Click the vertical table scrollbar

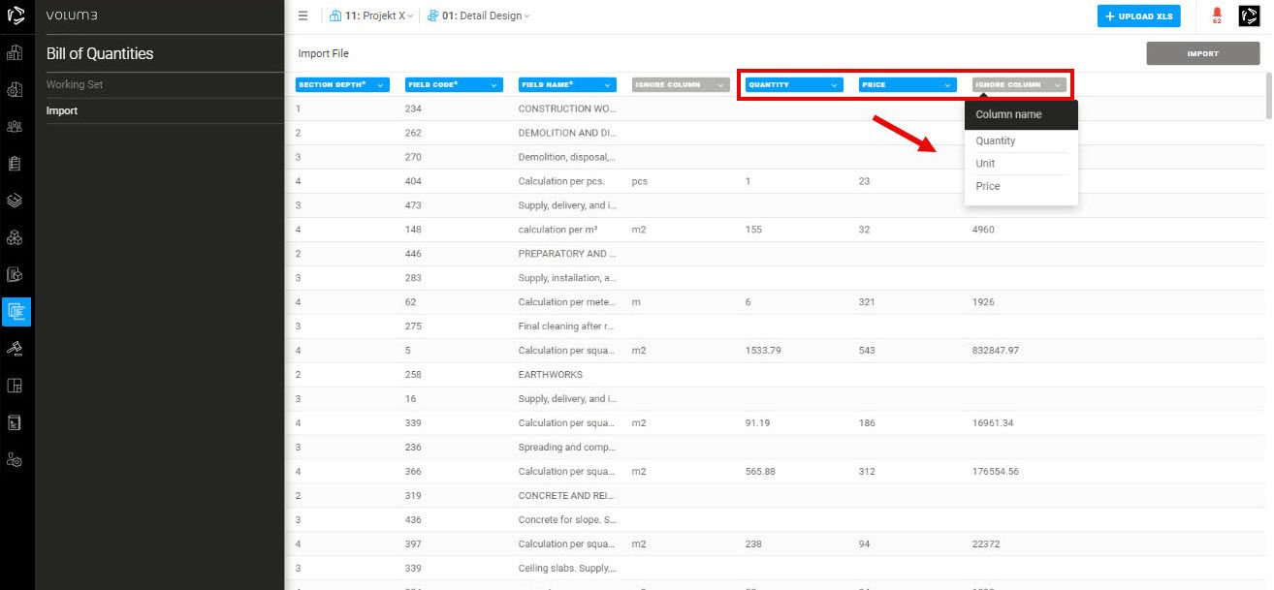(1268, 94)
